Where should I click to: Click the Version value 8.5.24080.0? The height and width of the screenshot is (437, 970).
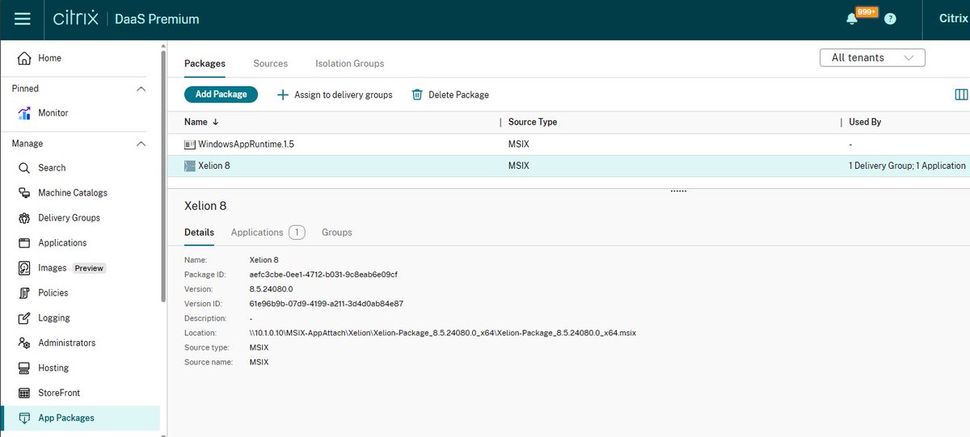[272, 289]
